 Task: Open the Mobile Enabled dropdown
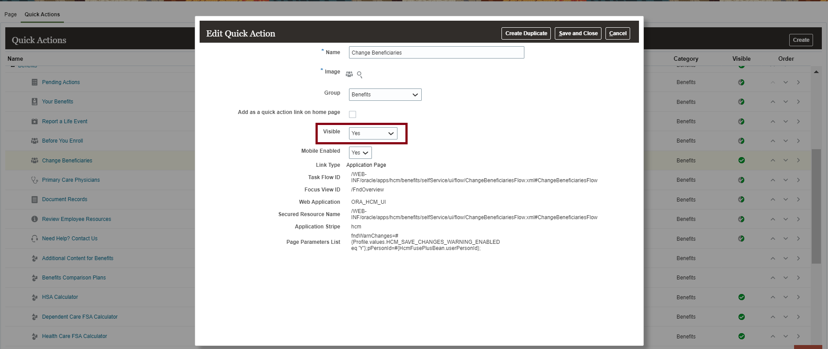(x=360, y=153)
